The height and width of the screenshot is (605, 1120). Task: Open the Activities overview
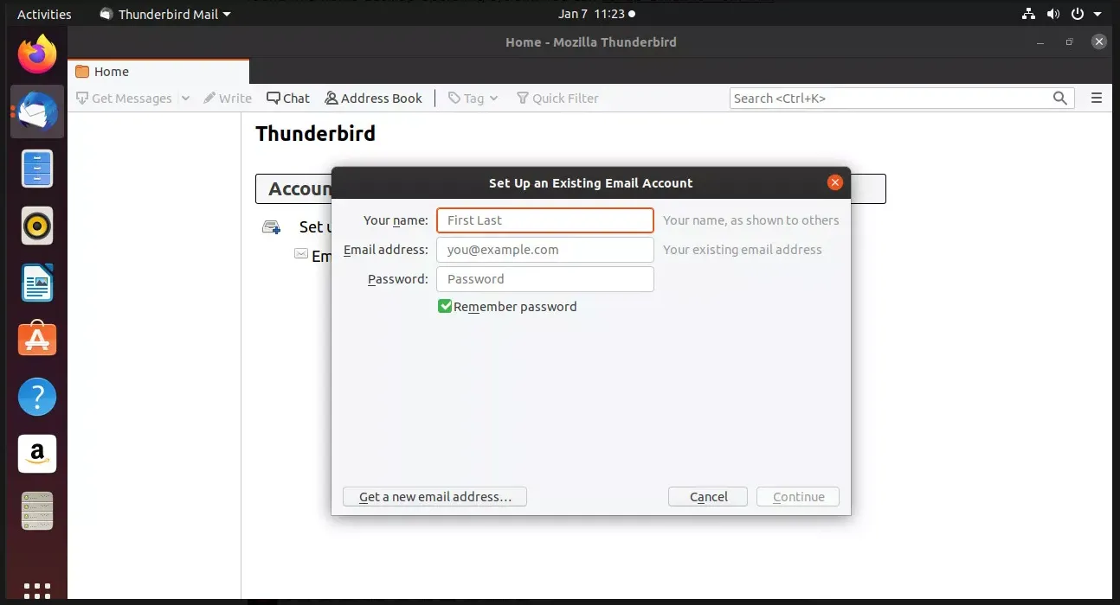point(44,14)
